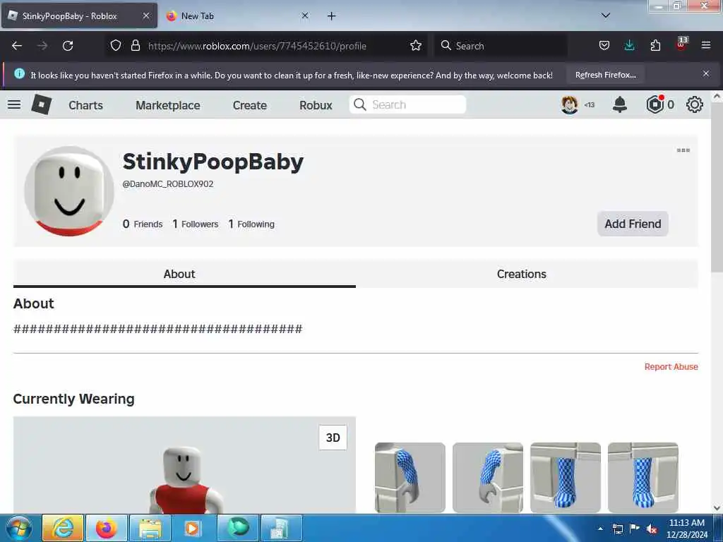Viewport: 723px width, 542px height.
Task: Click the taskbar clock showing 11:13 AM
Action: (686, 529)
